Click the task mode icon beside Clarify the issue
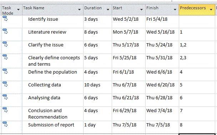This screenshot has height=135, width=217. 5,44
